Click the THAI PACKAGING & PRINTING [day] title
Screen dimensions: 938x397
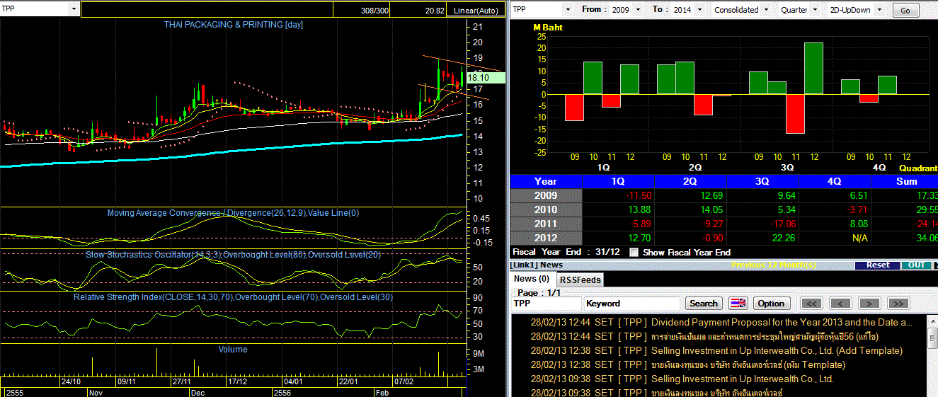(233, 25)
